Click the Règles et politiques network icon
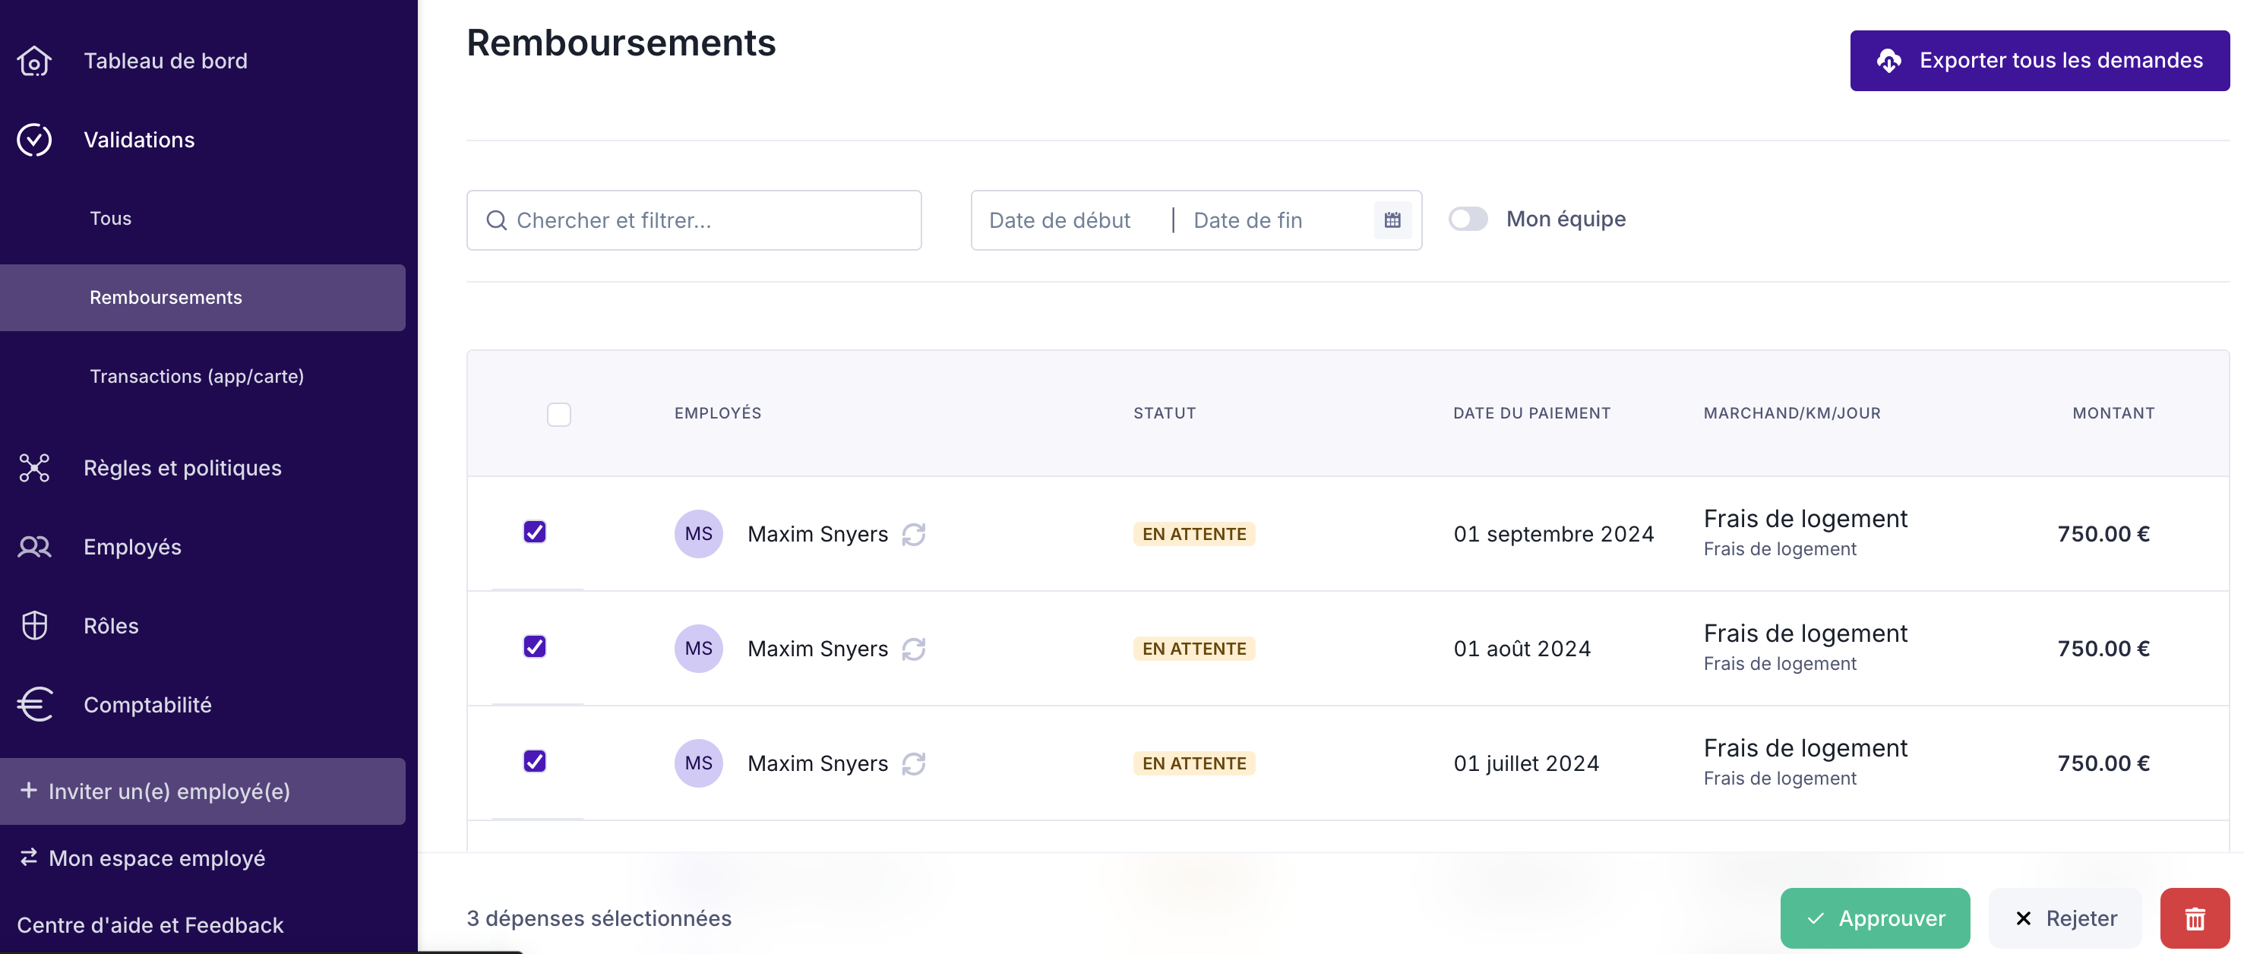2244x954 pixels. click(x=34, y=468)
